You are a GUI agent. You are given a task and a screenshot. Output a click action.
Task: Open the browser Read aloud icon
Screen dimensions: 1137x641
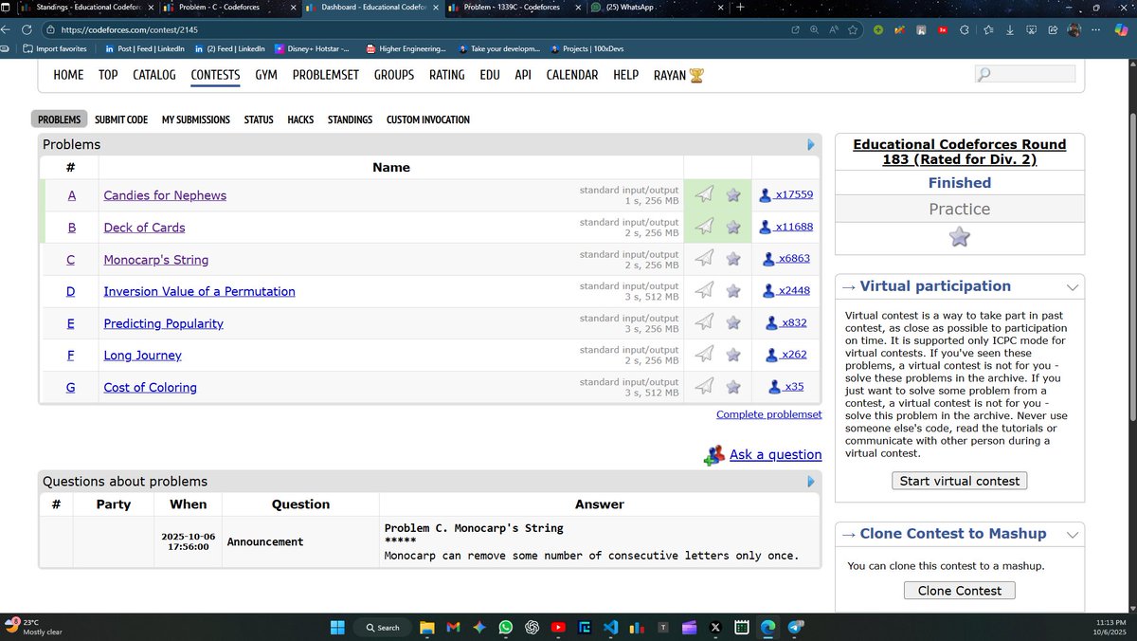click(x=834, y=29)
